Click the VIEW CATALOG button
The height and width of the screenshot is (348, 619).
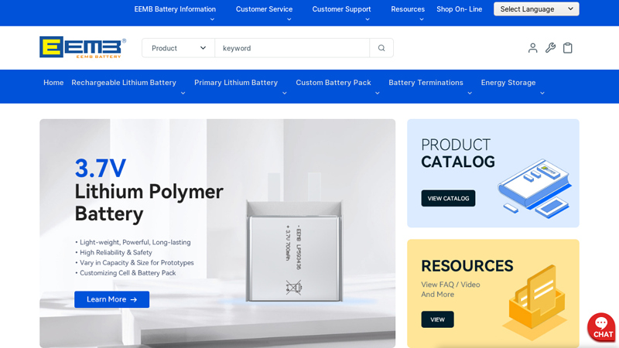pyautogui.click(x=448, y=199)
